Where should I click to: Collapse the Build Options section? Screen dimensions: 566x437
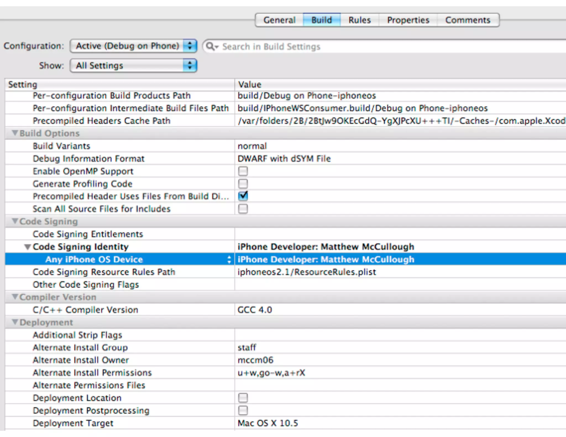(x=15, y=133)
